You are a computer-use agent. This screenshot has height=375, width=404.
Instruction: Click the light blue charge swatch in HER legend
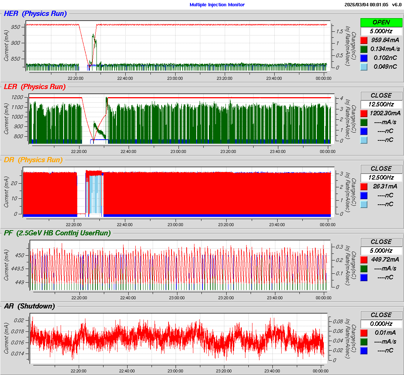click(364, 67)
